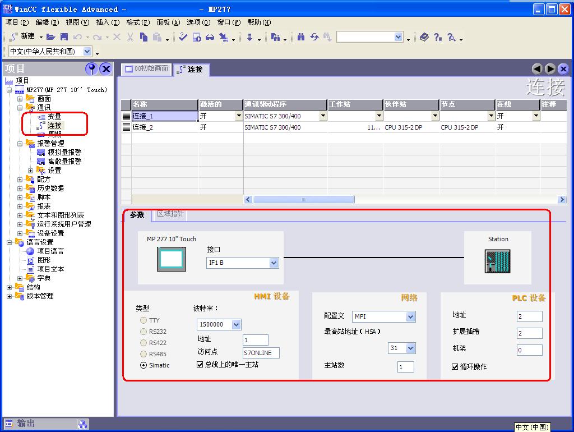The image size is (574, 432).
Task: Click the MP 277 touch panel image
Action: (171, 260)
